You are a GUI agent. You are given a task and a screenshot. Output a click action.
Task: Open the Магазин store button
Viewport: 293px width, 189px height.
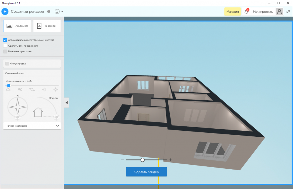tap(232, 12)
